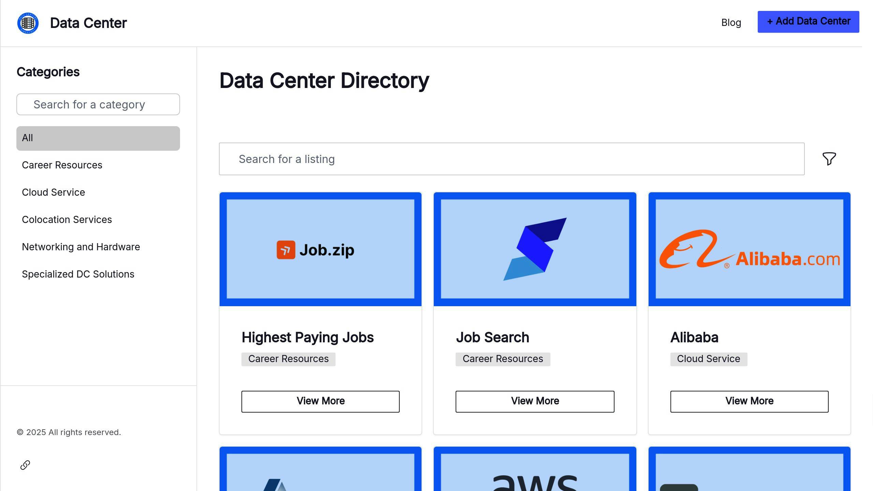
Task: Click the Alibaba.com logo image
Action: tap(749, 250)
